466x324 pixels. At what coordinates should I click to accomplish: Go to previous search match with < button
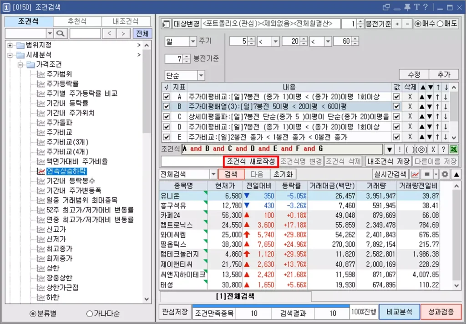[x=109, y=34]
